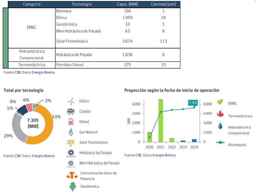256x196 pixels.
Task: Toggle the Termoeléctrica red flame legend
Action: (x=221, y=114)
